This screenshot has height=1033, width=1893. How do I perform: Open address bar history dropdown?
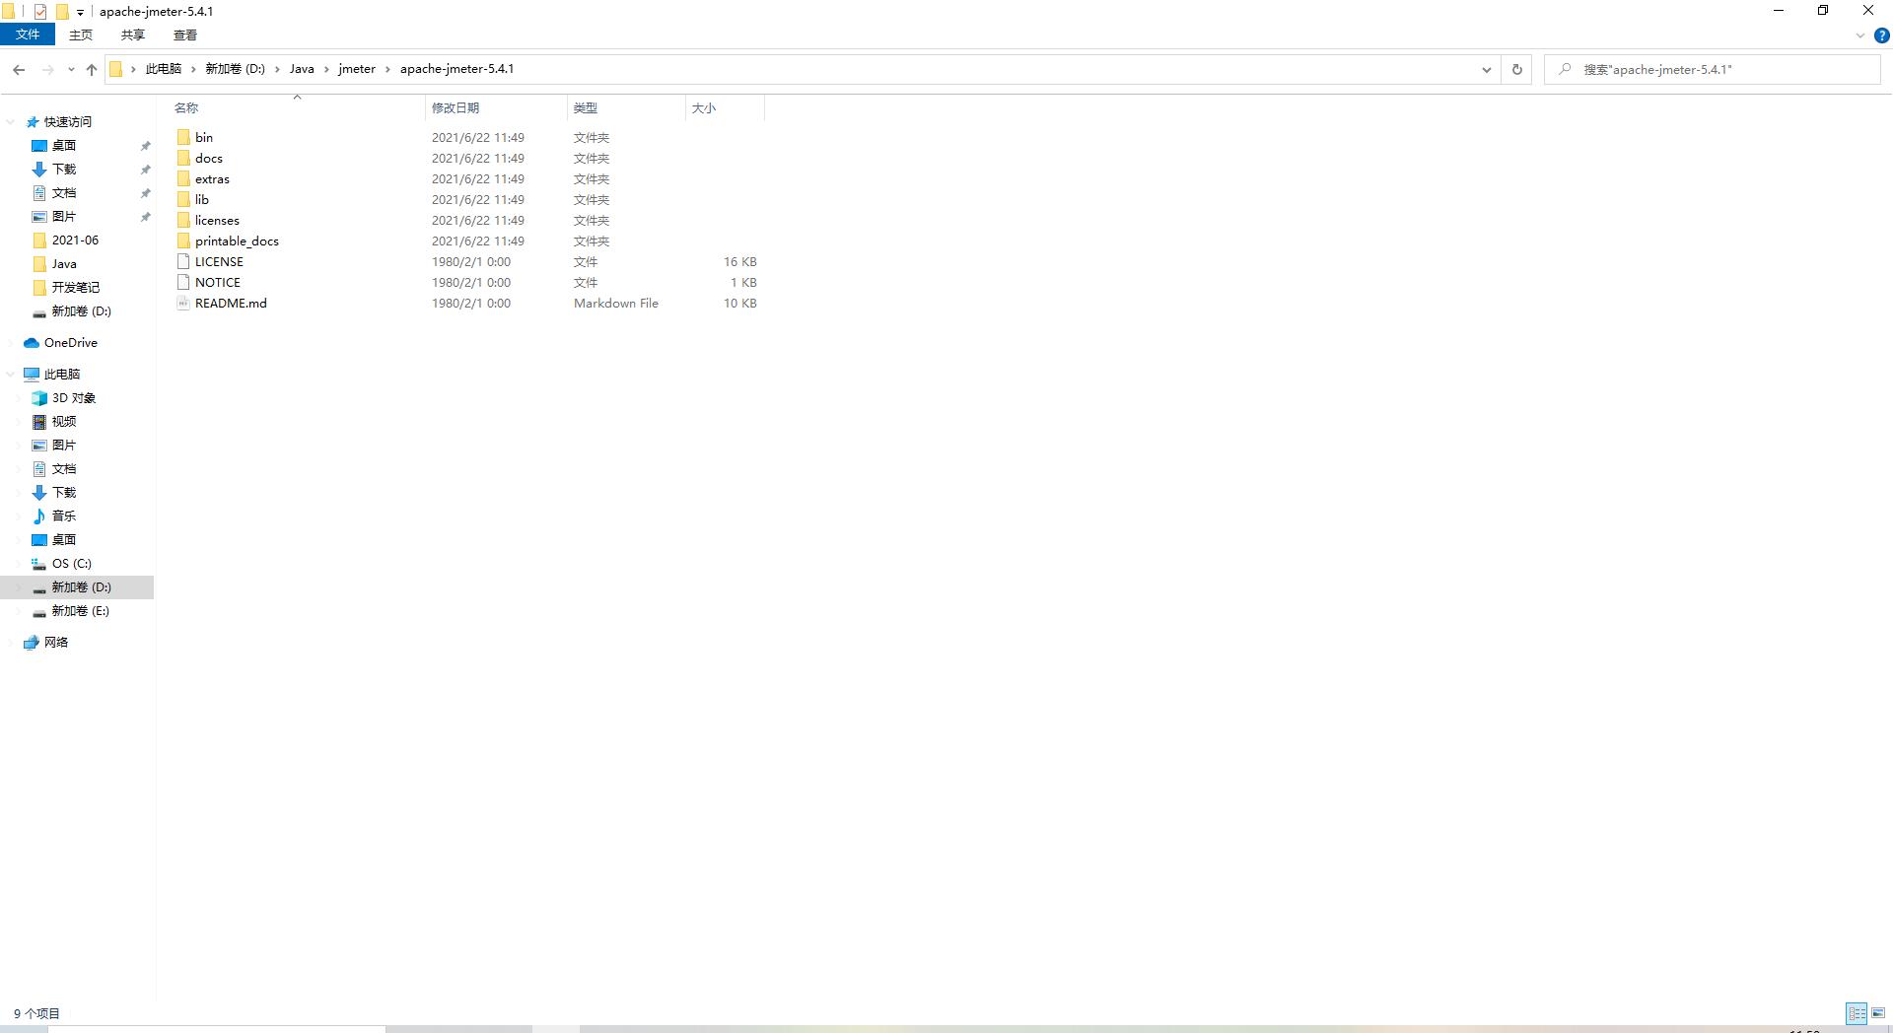coord(1486,69)
